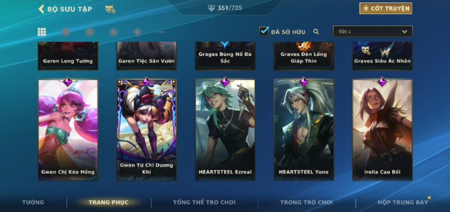This screenshot has width=450, height=212.
Task: Select the grid all-skins filter icon
Action: pos(42,32)
